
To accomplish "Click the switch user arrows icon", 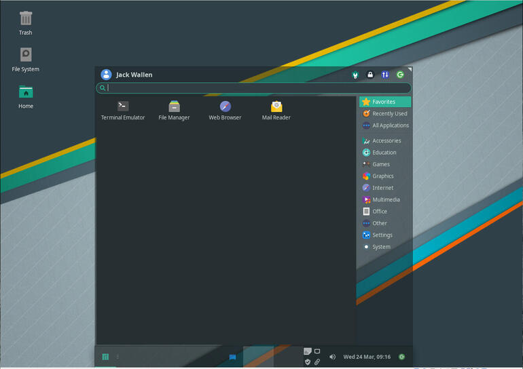I will pos(385,75).
